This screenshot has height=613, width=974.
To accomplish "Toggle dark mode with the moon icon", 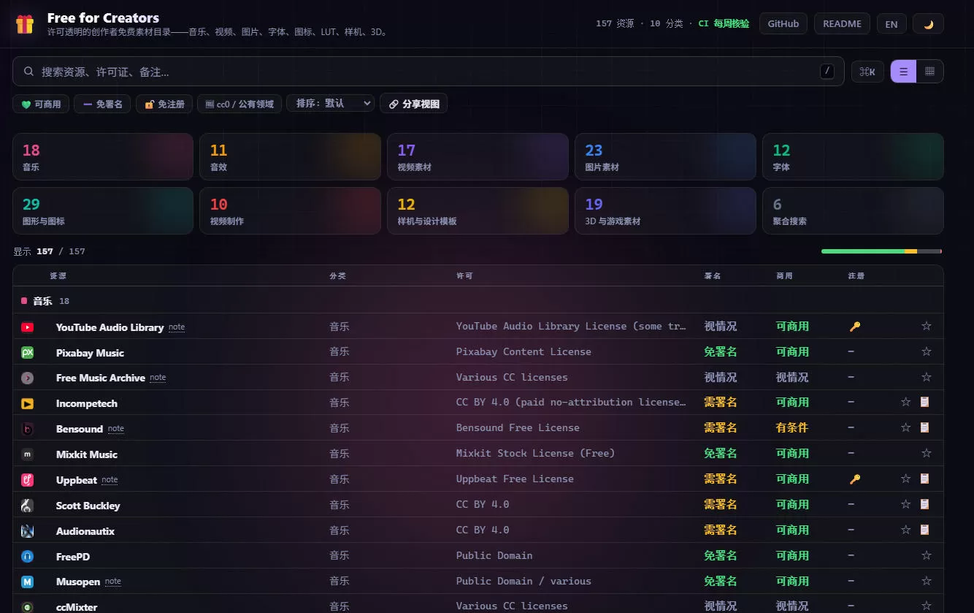I will point(928,23).
